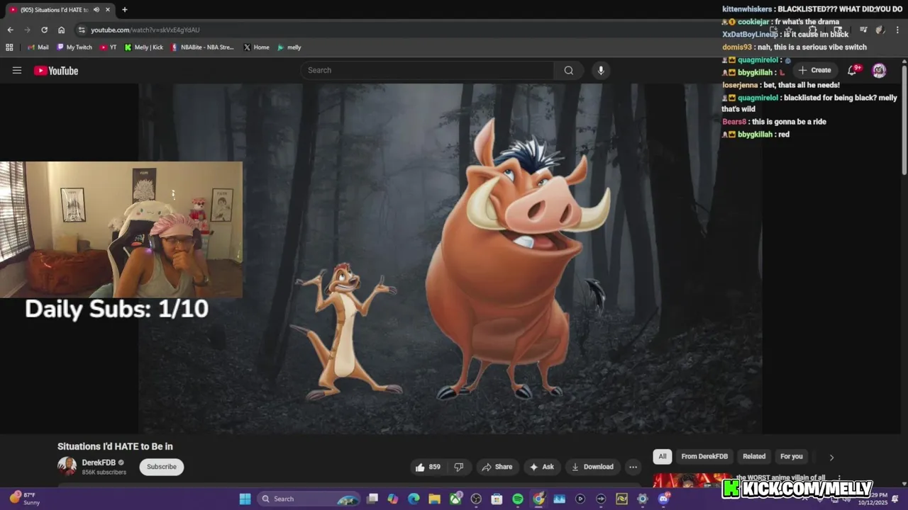
Task: Reload the YouTube page
Action: (x=44, y=30)
